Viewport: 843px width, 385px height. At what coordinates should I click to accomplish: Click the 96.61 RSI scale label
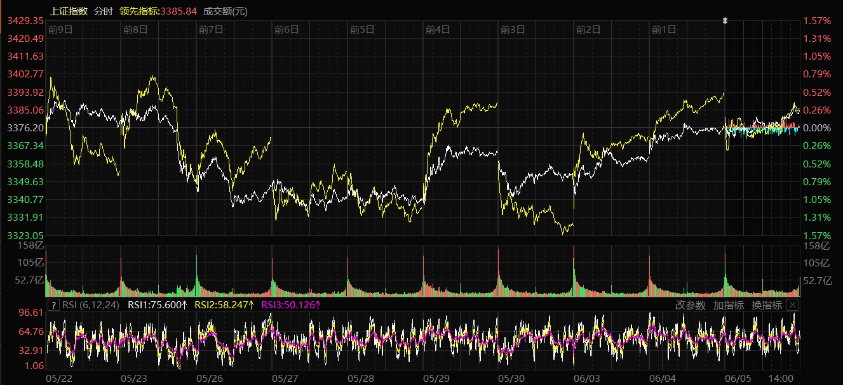pos(32,312)
